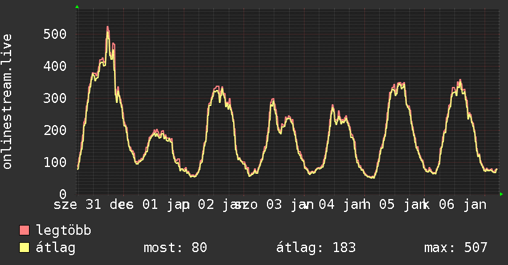Click the pink legtöbb legend swatch
The width and height of the screenshot is (508, 265).
coord(24,230)
